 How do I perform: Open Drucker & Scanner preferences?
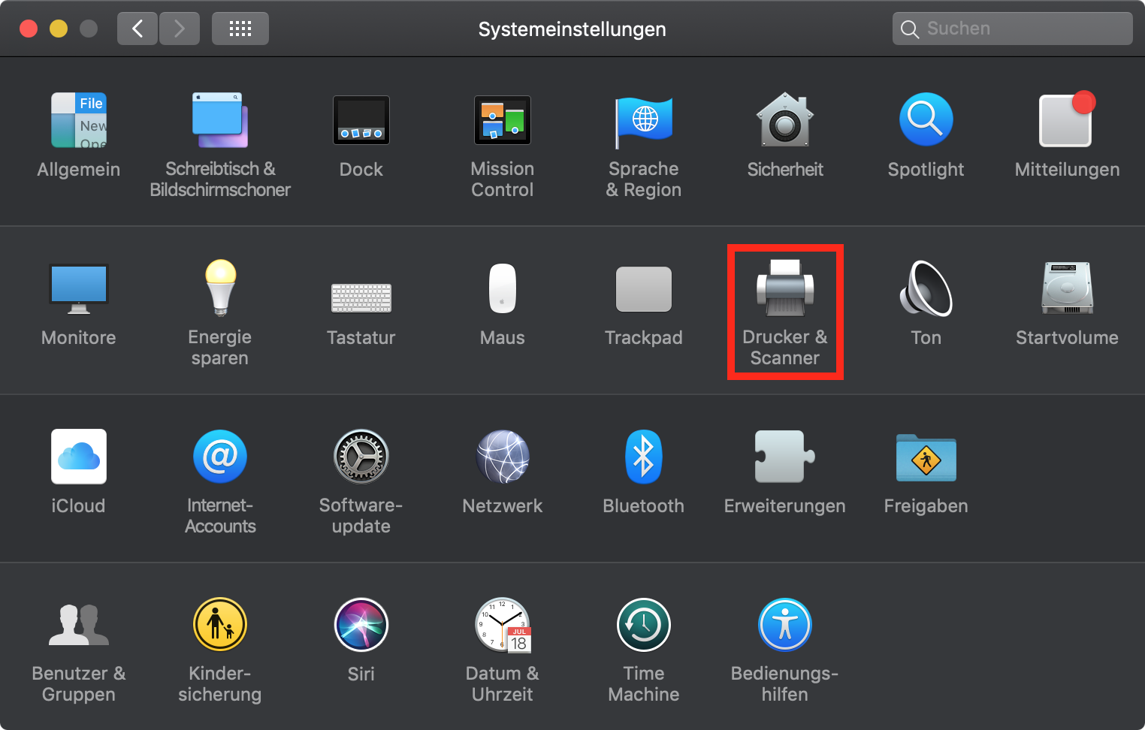click(x=785, y=288)
